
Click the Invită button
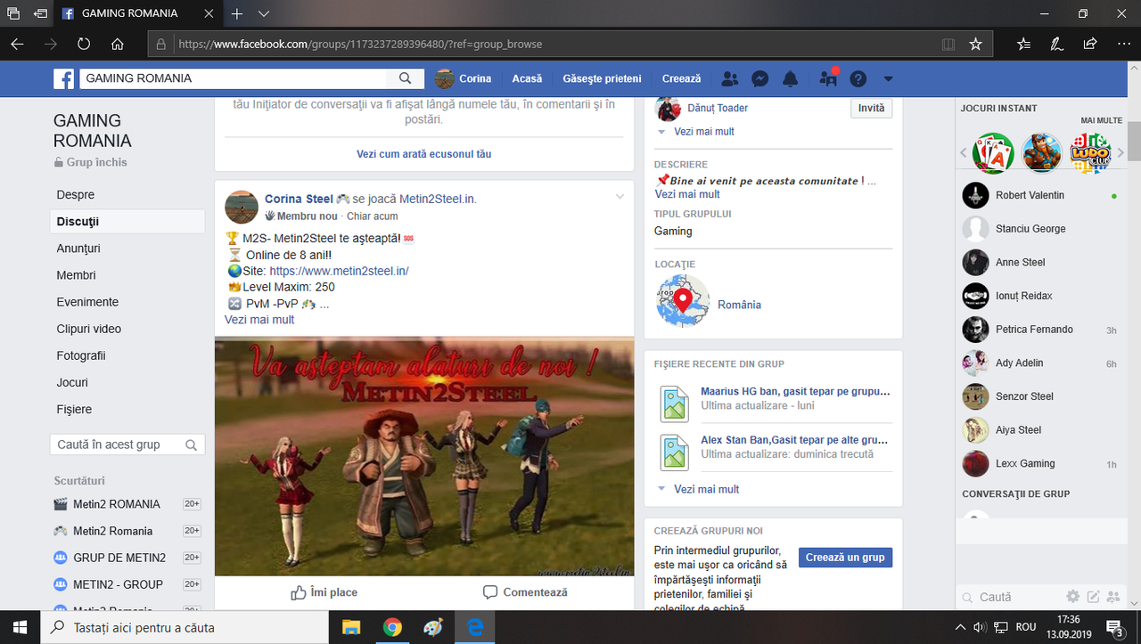tap(871, 108)
